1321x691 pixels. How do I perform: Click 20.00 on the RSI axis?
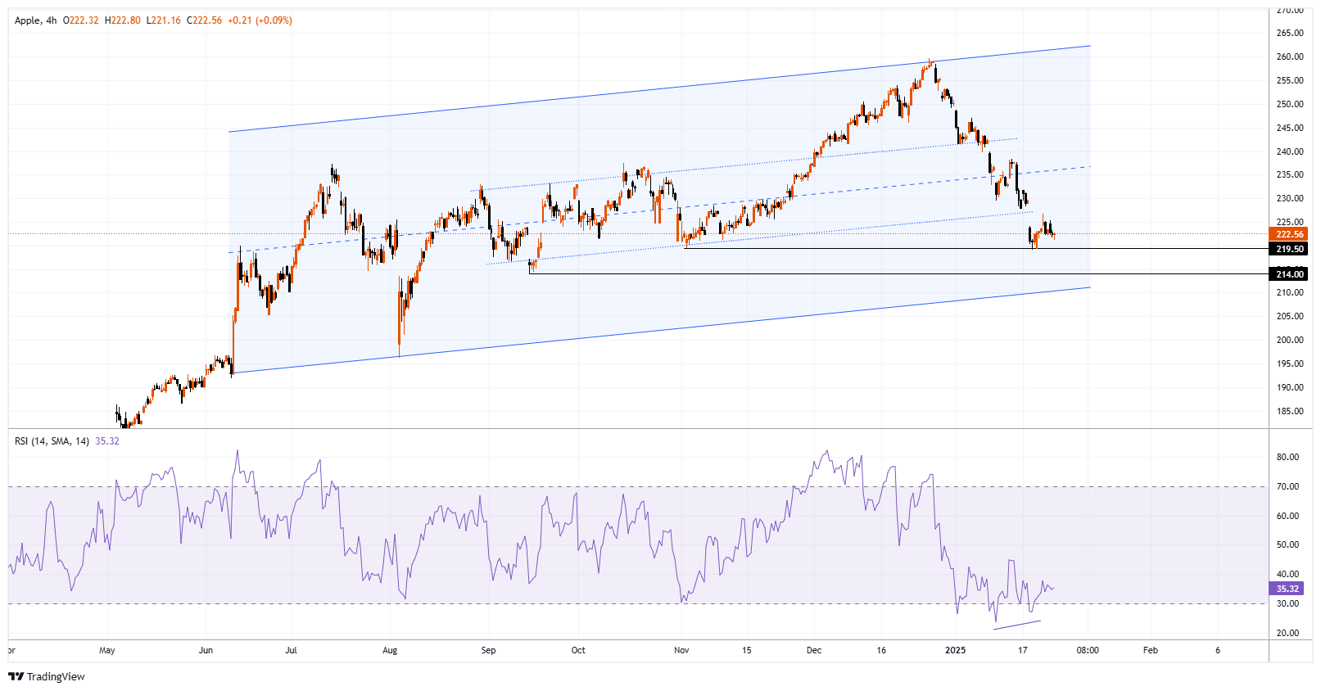[1287, 634]
